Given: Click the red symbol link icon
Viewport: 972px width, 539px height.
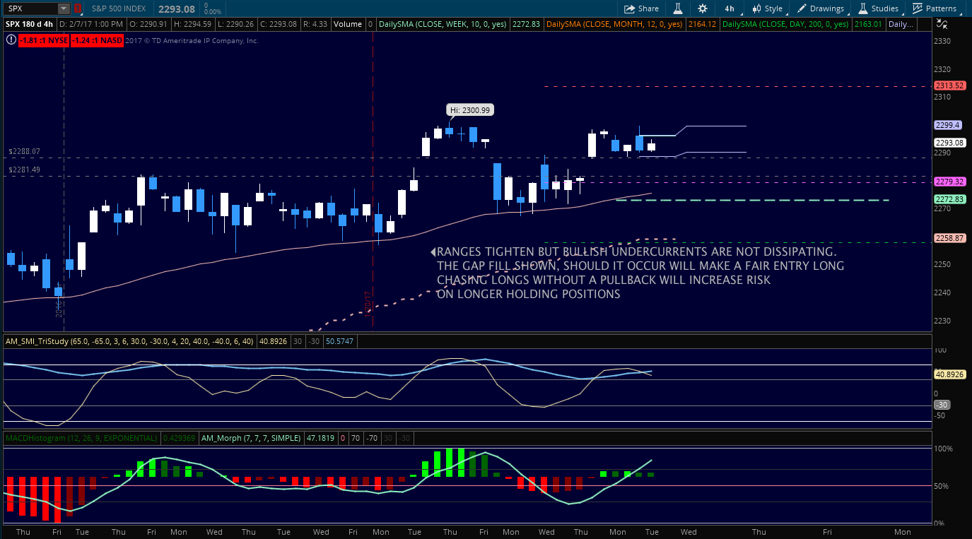Looking at the screenshot, I should (78, 8).
